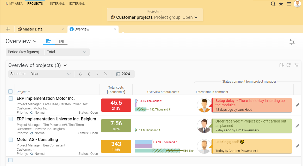Image resolution: width=303 pixels, height=166 pixels.
Task: Click the favorites star icon
Action: 281,4
